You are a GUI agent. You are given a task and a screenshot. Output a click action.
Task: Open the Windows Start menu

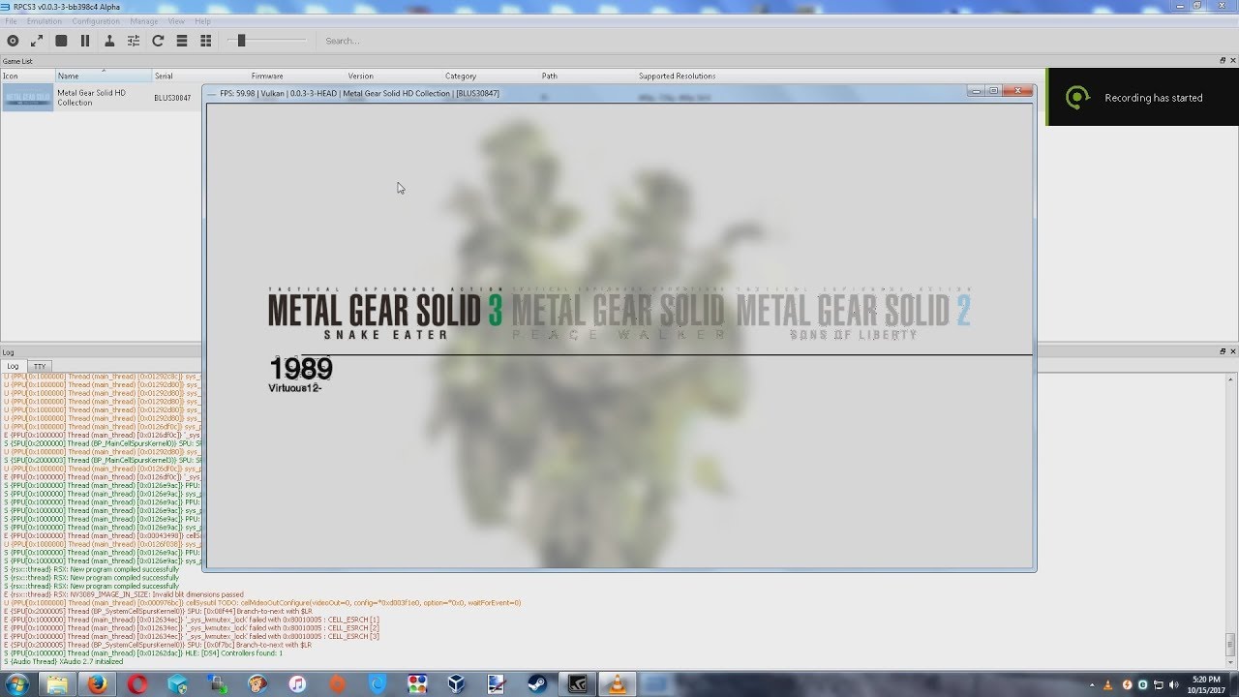(17, 684)
